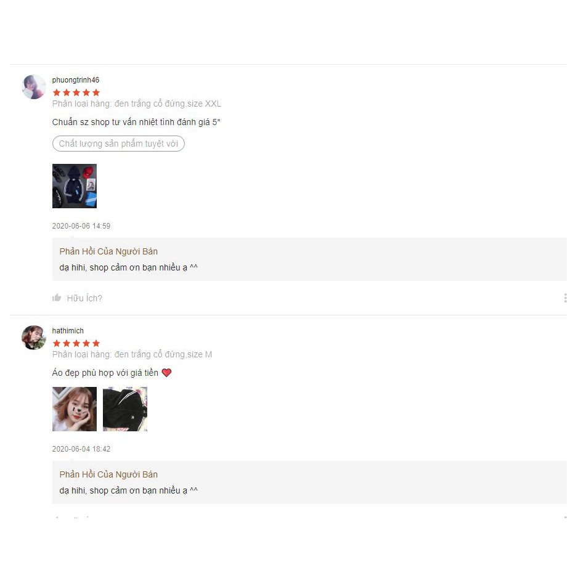
Task: Click the seller reply to phuongtrinh46's review
Action: (309, 259)
